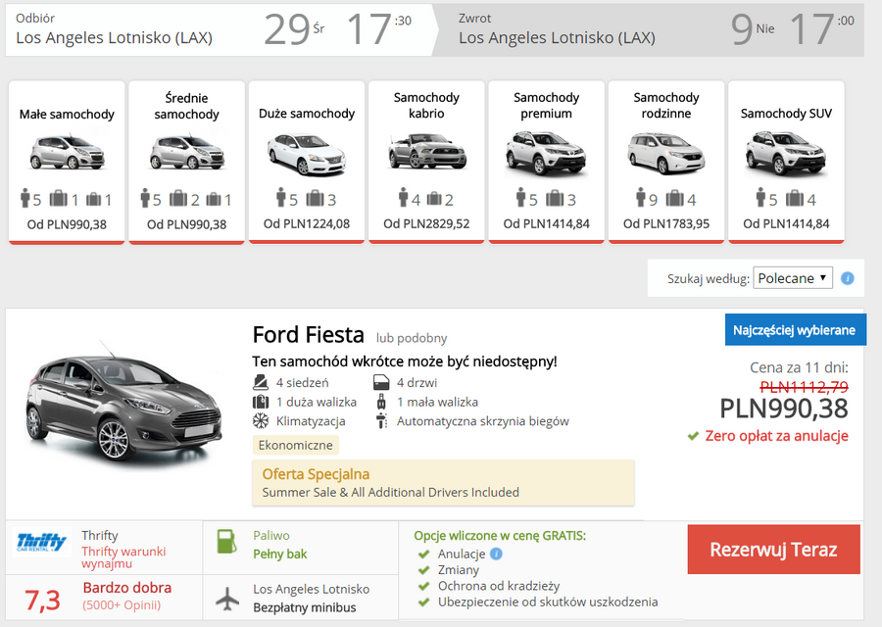Click the sedan image in Duże samochody
This screenshot has height=627, width=882.
pos(307,154)
